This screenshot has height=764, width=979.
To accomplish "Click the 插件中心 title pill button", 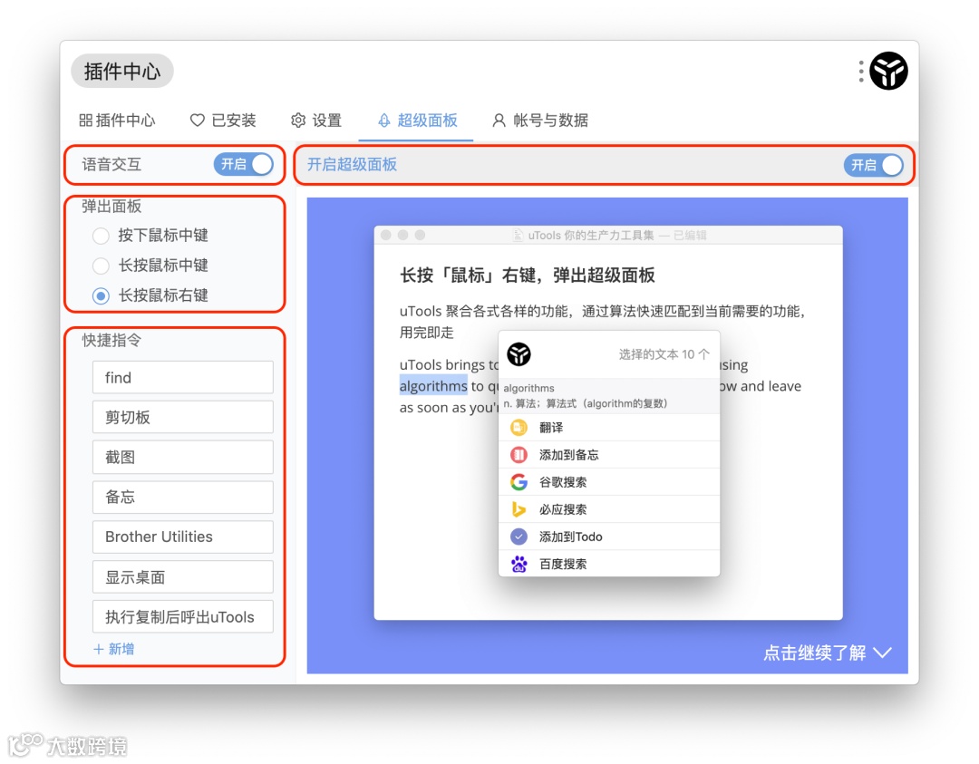I will [x=121, y=72].
